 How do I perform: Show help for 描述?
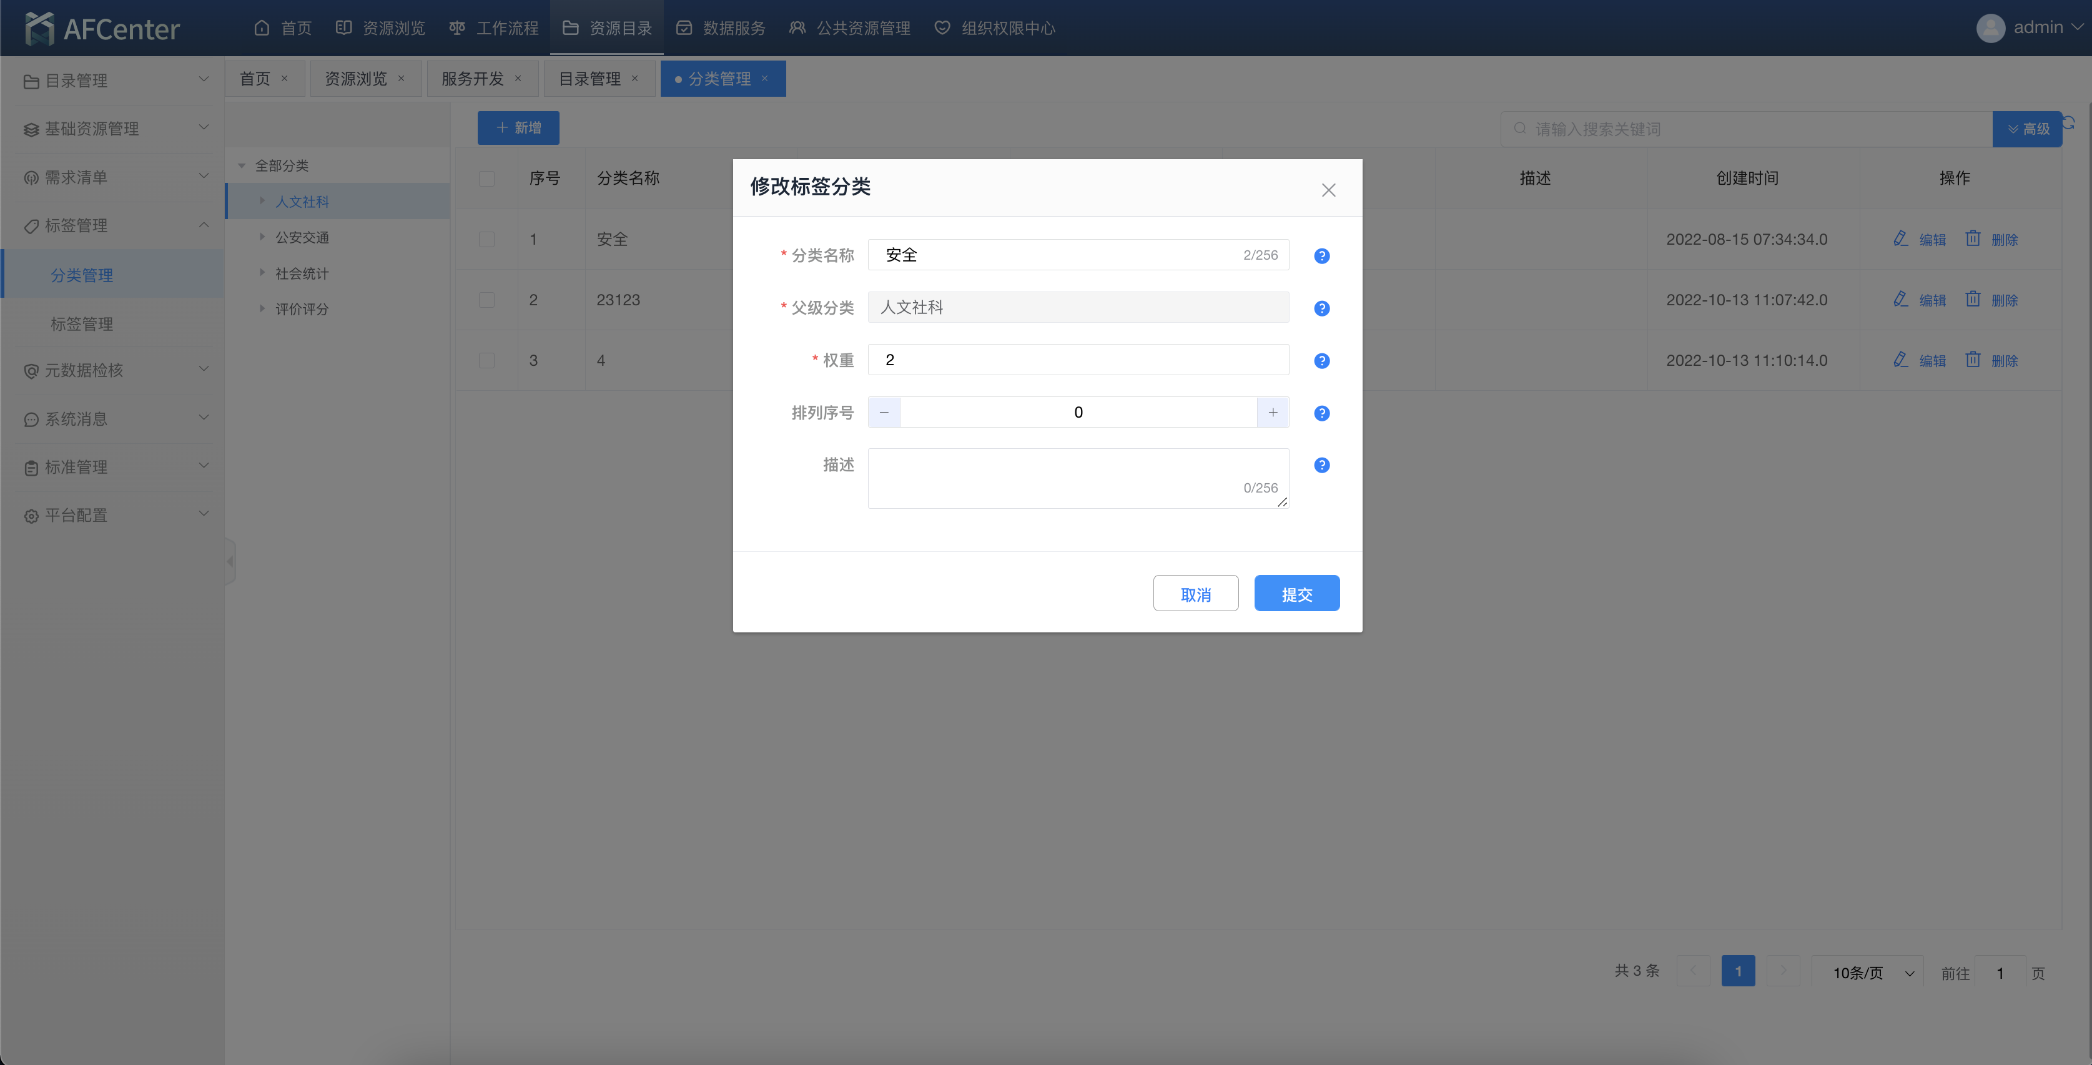pos(1321,465)
